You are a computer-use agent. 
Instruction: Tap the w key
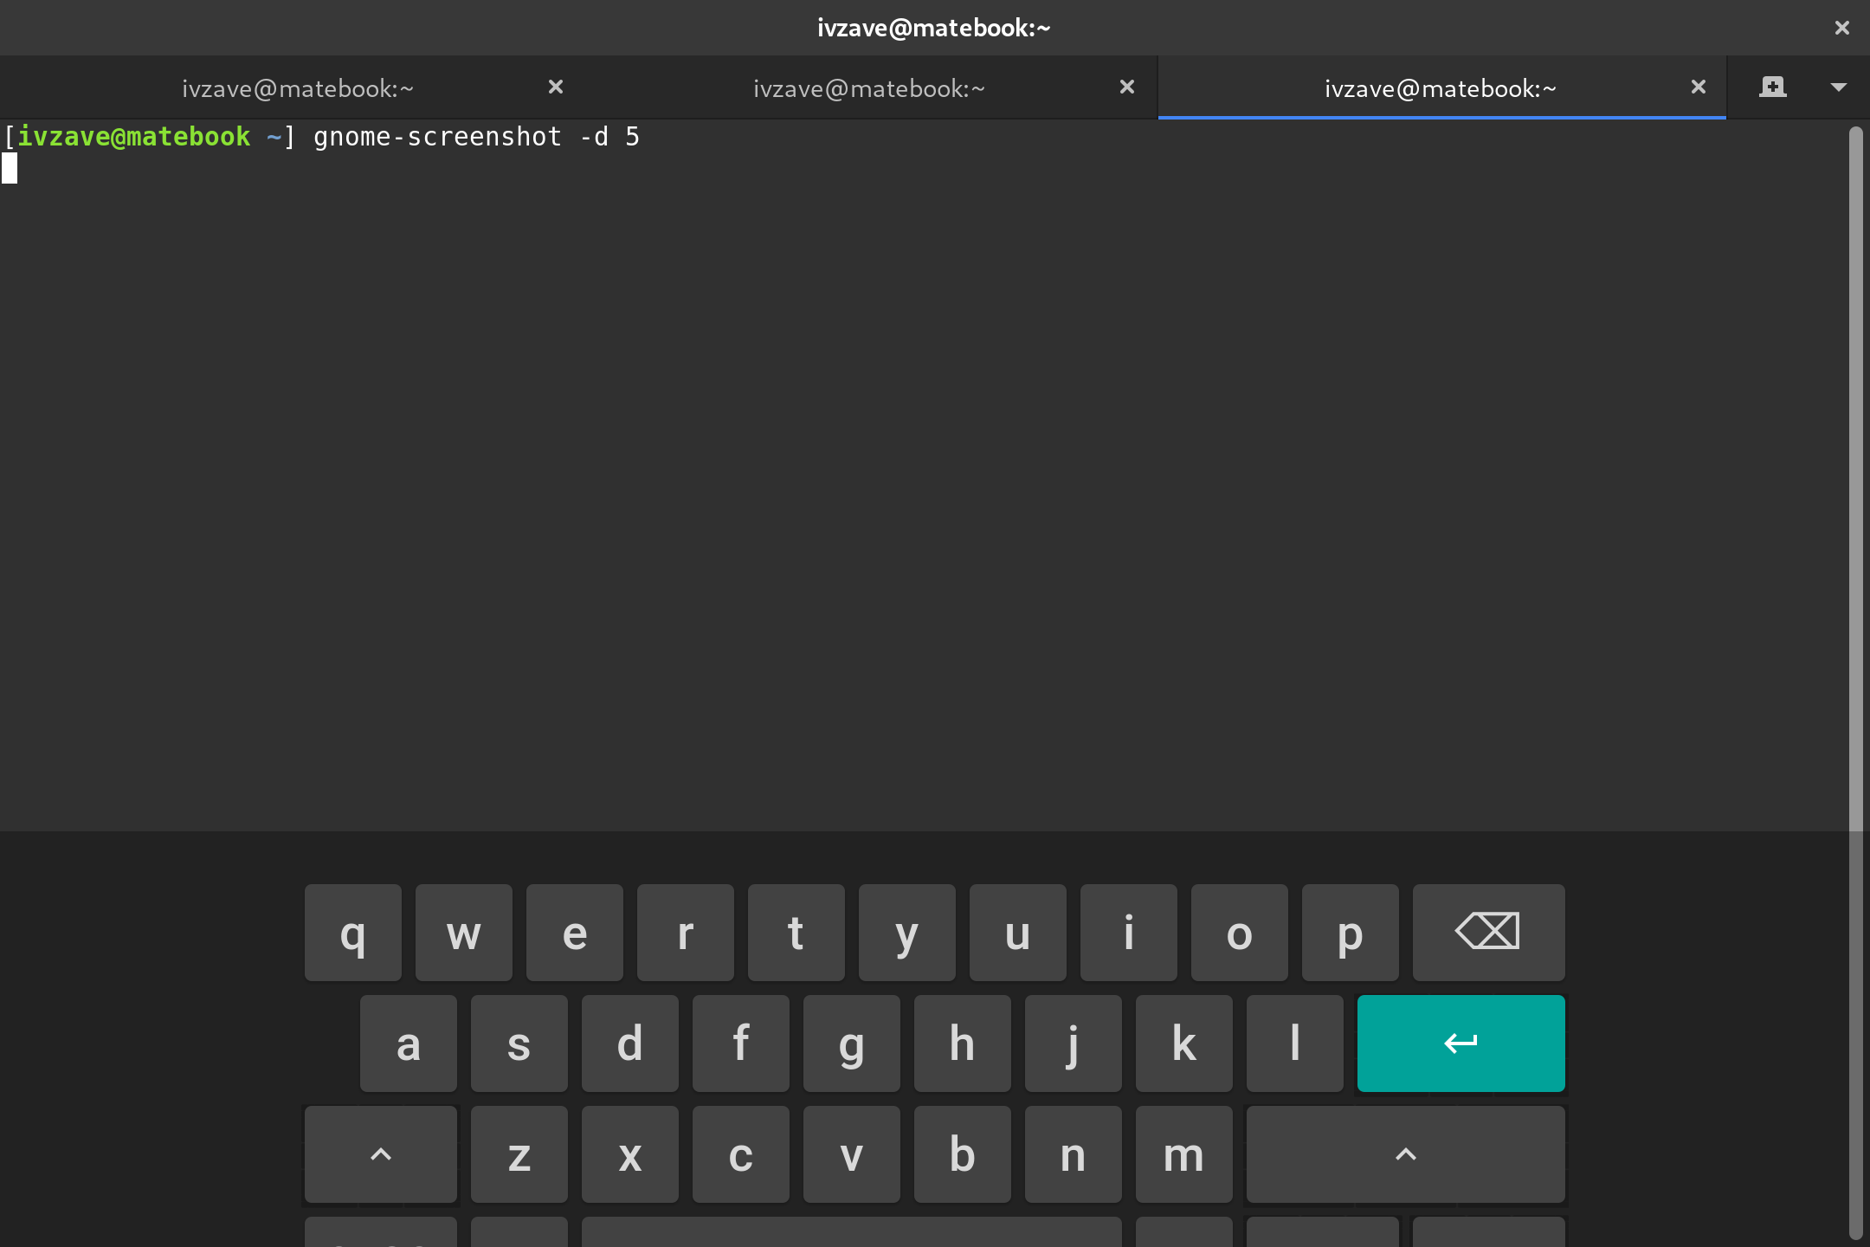pos(464,933)
